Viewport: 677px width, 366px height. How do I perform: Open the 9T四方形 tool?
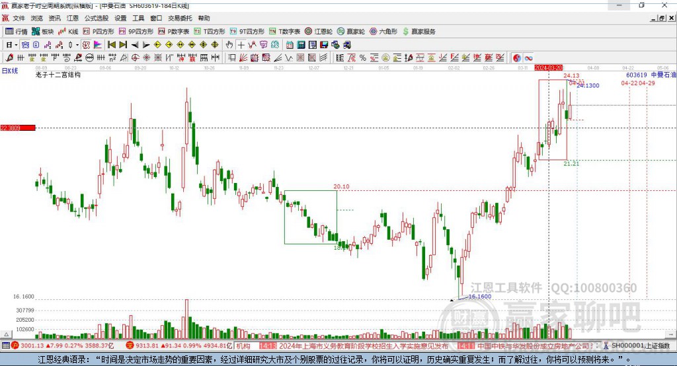pos(247,32)
